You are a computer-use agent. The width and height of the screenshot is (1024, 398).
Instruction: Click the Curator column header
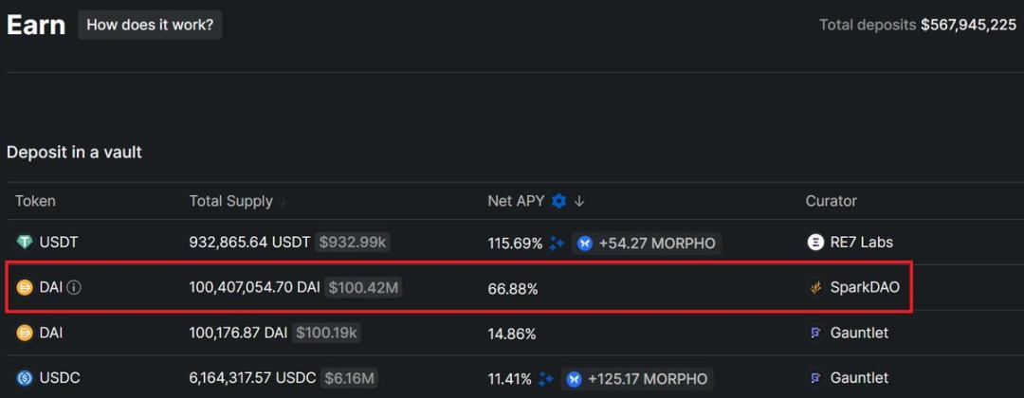pos(831,201)
